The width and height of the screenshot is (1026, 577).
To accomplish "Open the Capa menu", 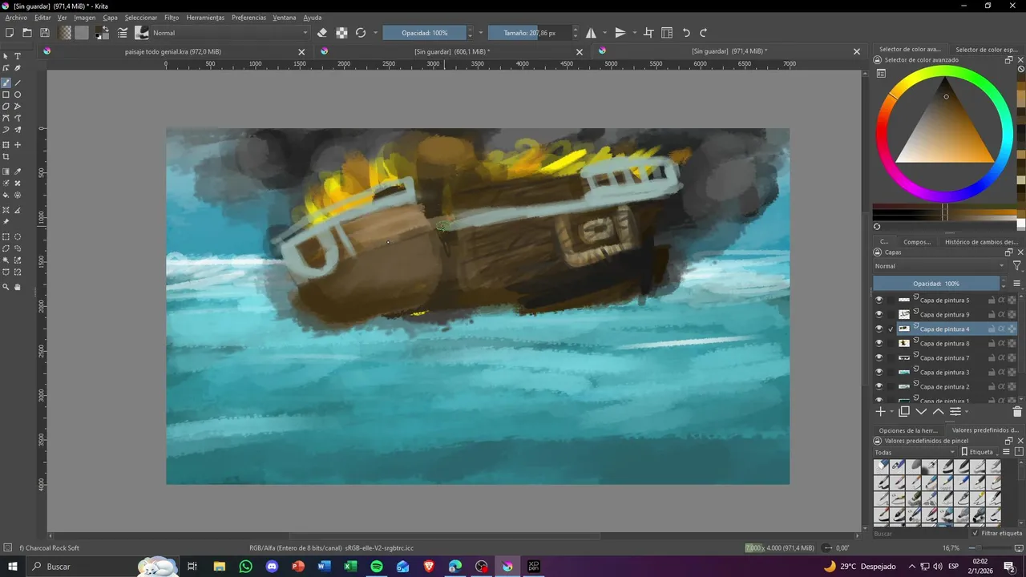I will click(x=110, y=18).
